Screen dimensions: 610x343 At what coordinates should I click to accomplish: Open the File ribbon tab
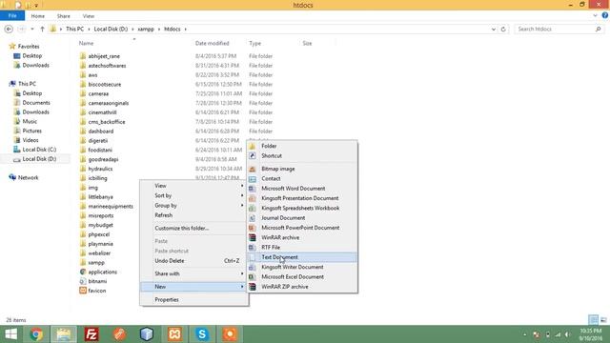pos(12,15)
